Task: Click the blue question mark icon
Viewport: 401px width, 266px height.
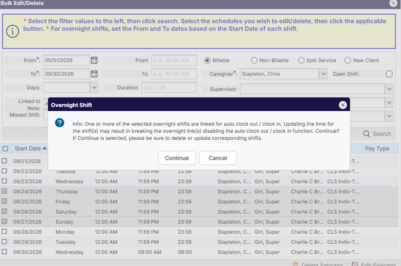Action: coord(60,123)
